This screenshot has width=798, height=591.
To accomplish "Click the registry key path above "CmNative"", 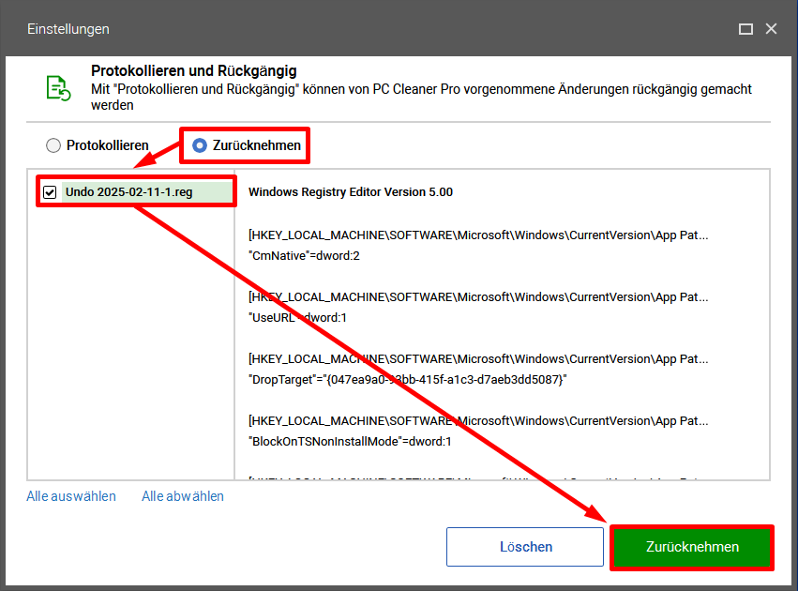I will click(x=478, y=235).
